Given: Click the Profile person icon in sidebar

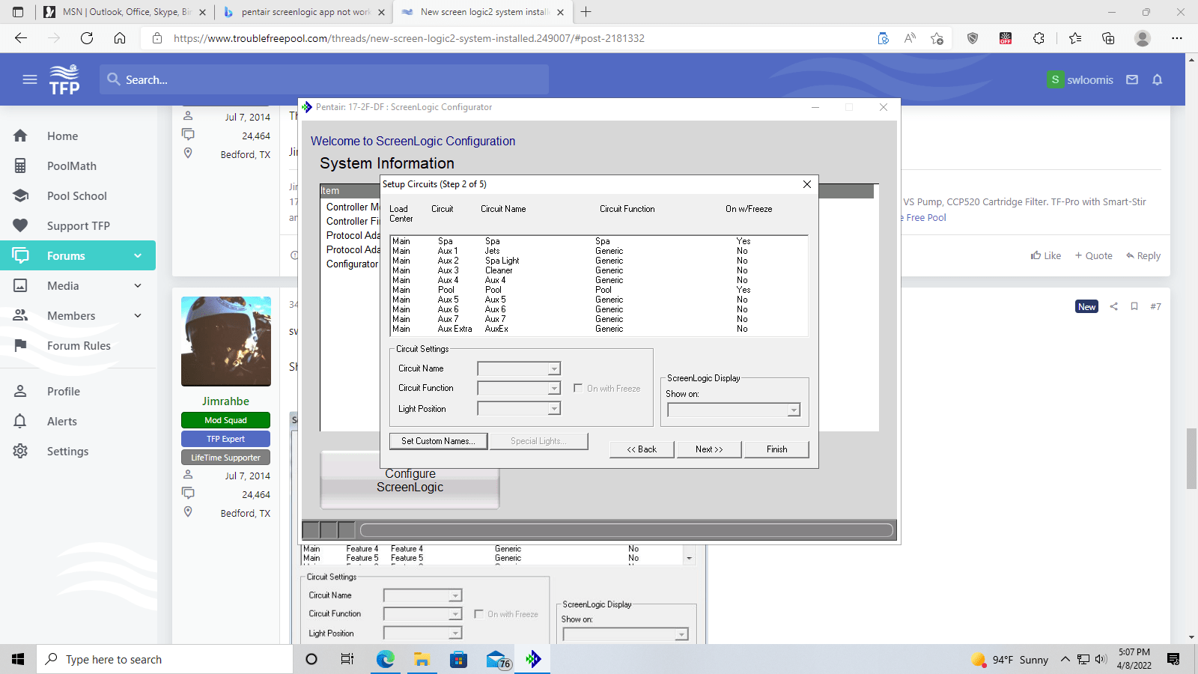Looking at the screenshot, I should pyautogui.click(x=20, y=391).
